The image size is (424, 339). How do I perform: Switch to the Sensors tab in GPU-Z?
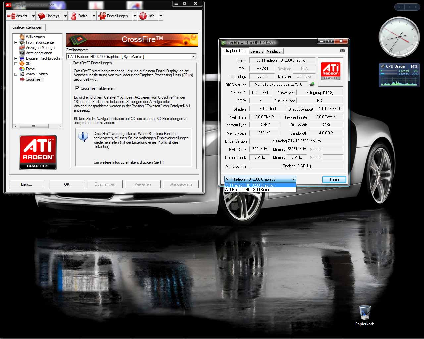point(257,51)
